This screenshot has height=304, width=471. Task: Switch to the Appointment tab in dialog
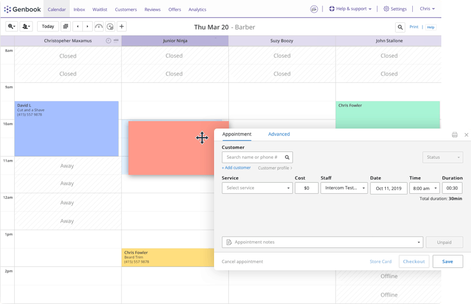click(237, 134)
